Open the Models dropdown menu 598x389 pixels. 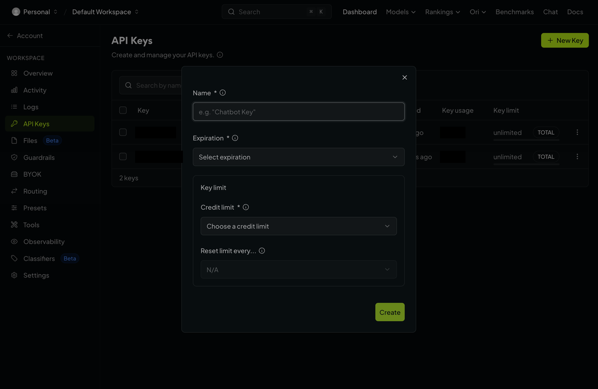401,11
